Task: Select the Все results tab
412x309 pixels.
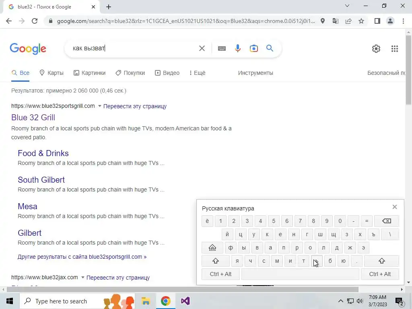Action: [x=20, y=73]
